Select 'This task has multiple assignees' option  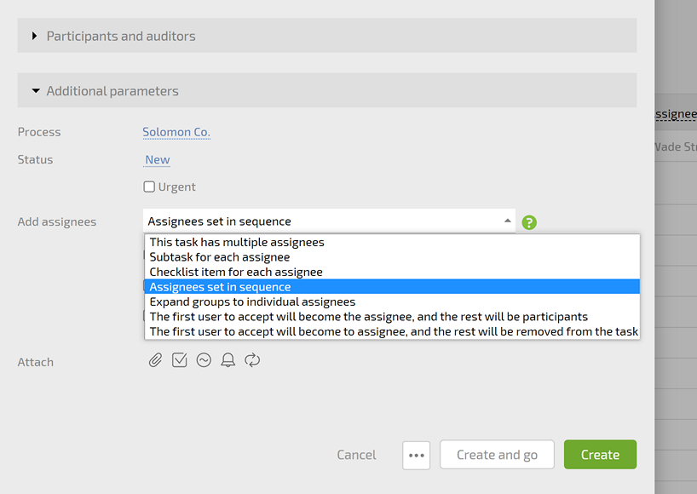coord(237,242)
